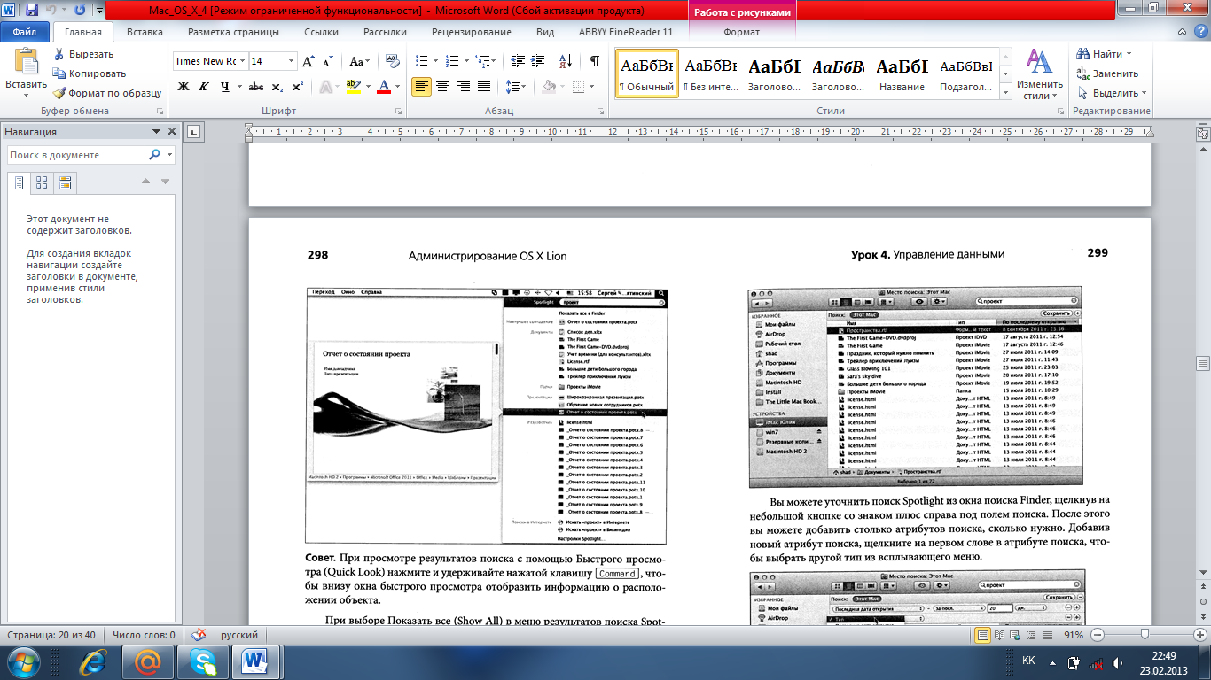This screenshot has width=1211, height=680.
Task: Switch to the Вставка ribbon tab
Action: click(145, 32)
